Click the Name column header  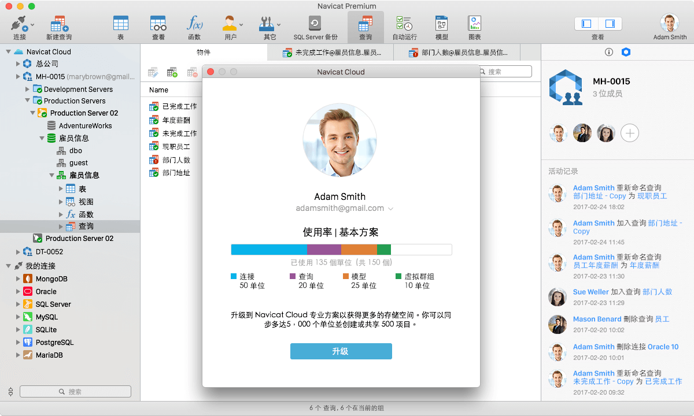(x=158, y=90)
